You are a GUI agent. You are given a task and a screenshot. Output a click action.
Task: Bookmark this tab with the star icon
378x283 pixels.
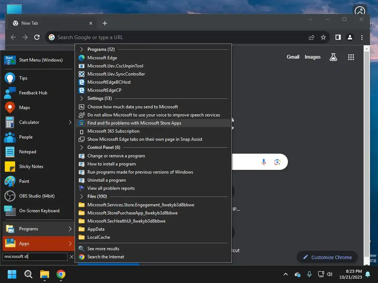point(323,37)
